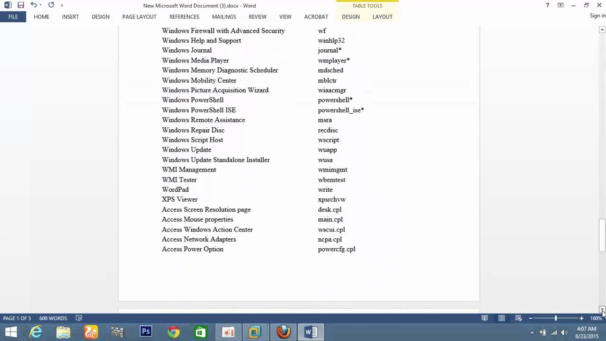Switch to Web Layout view

(x=518, y=318)
